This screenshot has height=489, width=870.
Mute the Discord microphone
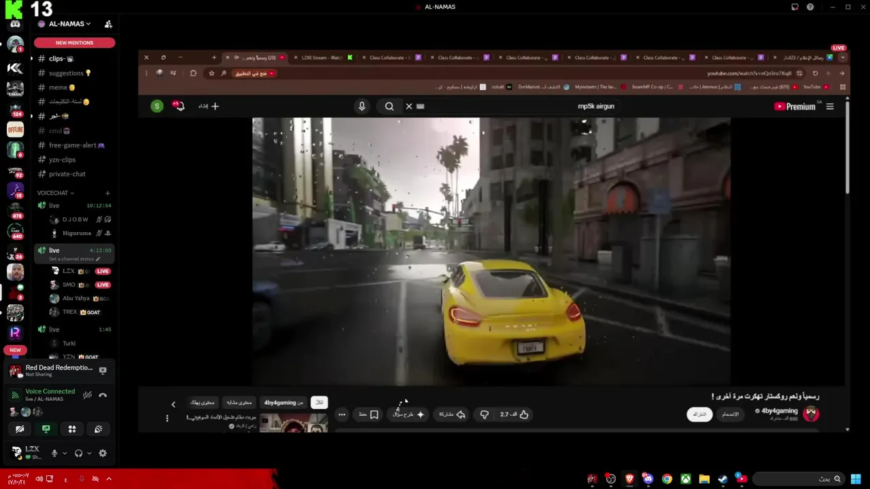[55, 453]
